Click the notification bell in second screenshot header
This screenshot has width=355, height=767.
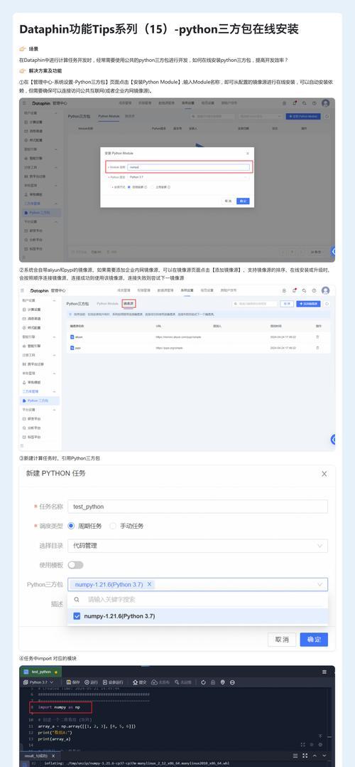(295, 290)
